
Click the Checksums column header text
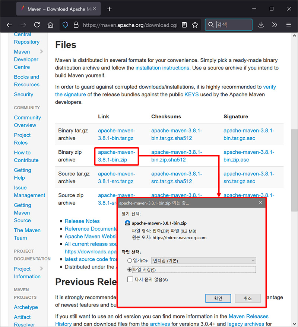tap(166, 116)
